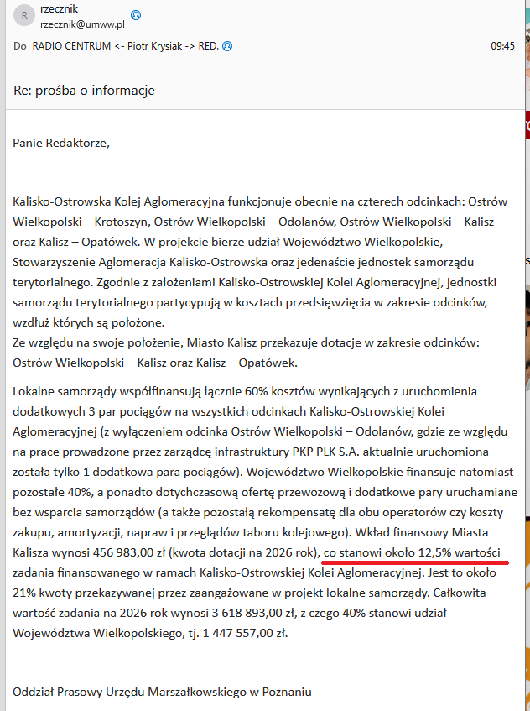Click signature "Oddział Prasowy Urzędu Marszałkowskiego w Poznaniu"

pos(162,692)
